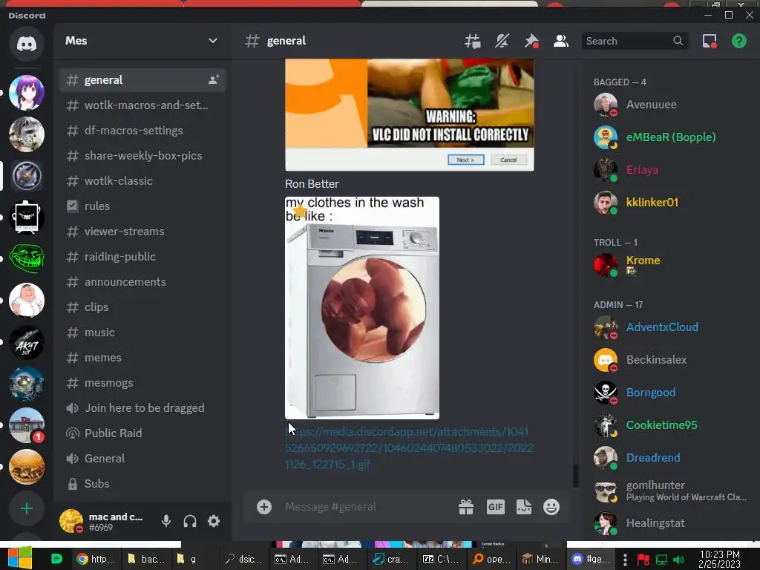Open wotlk-macros-and-set channel
Screen dimensions: 760x570
coord(142,105)
